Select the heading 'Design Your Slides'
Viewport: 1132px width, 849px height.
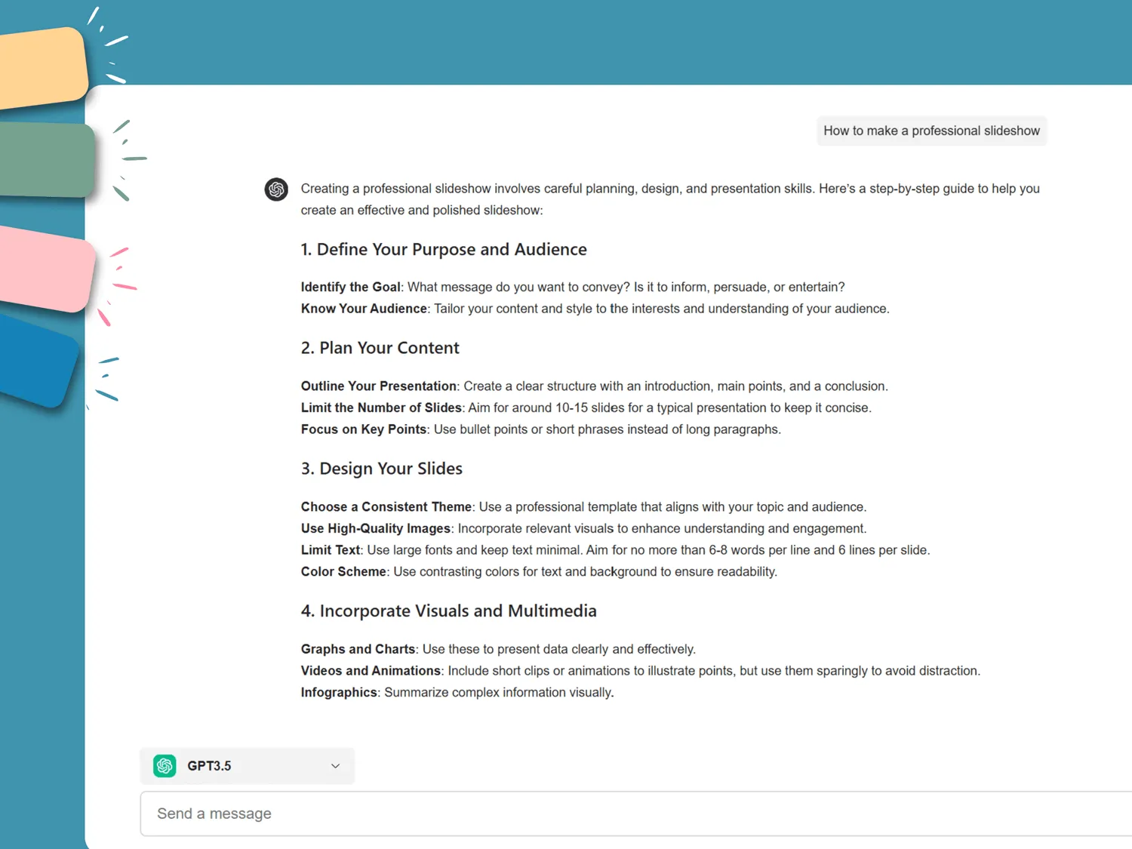tap(381, 468)
